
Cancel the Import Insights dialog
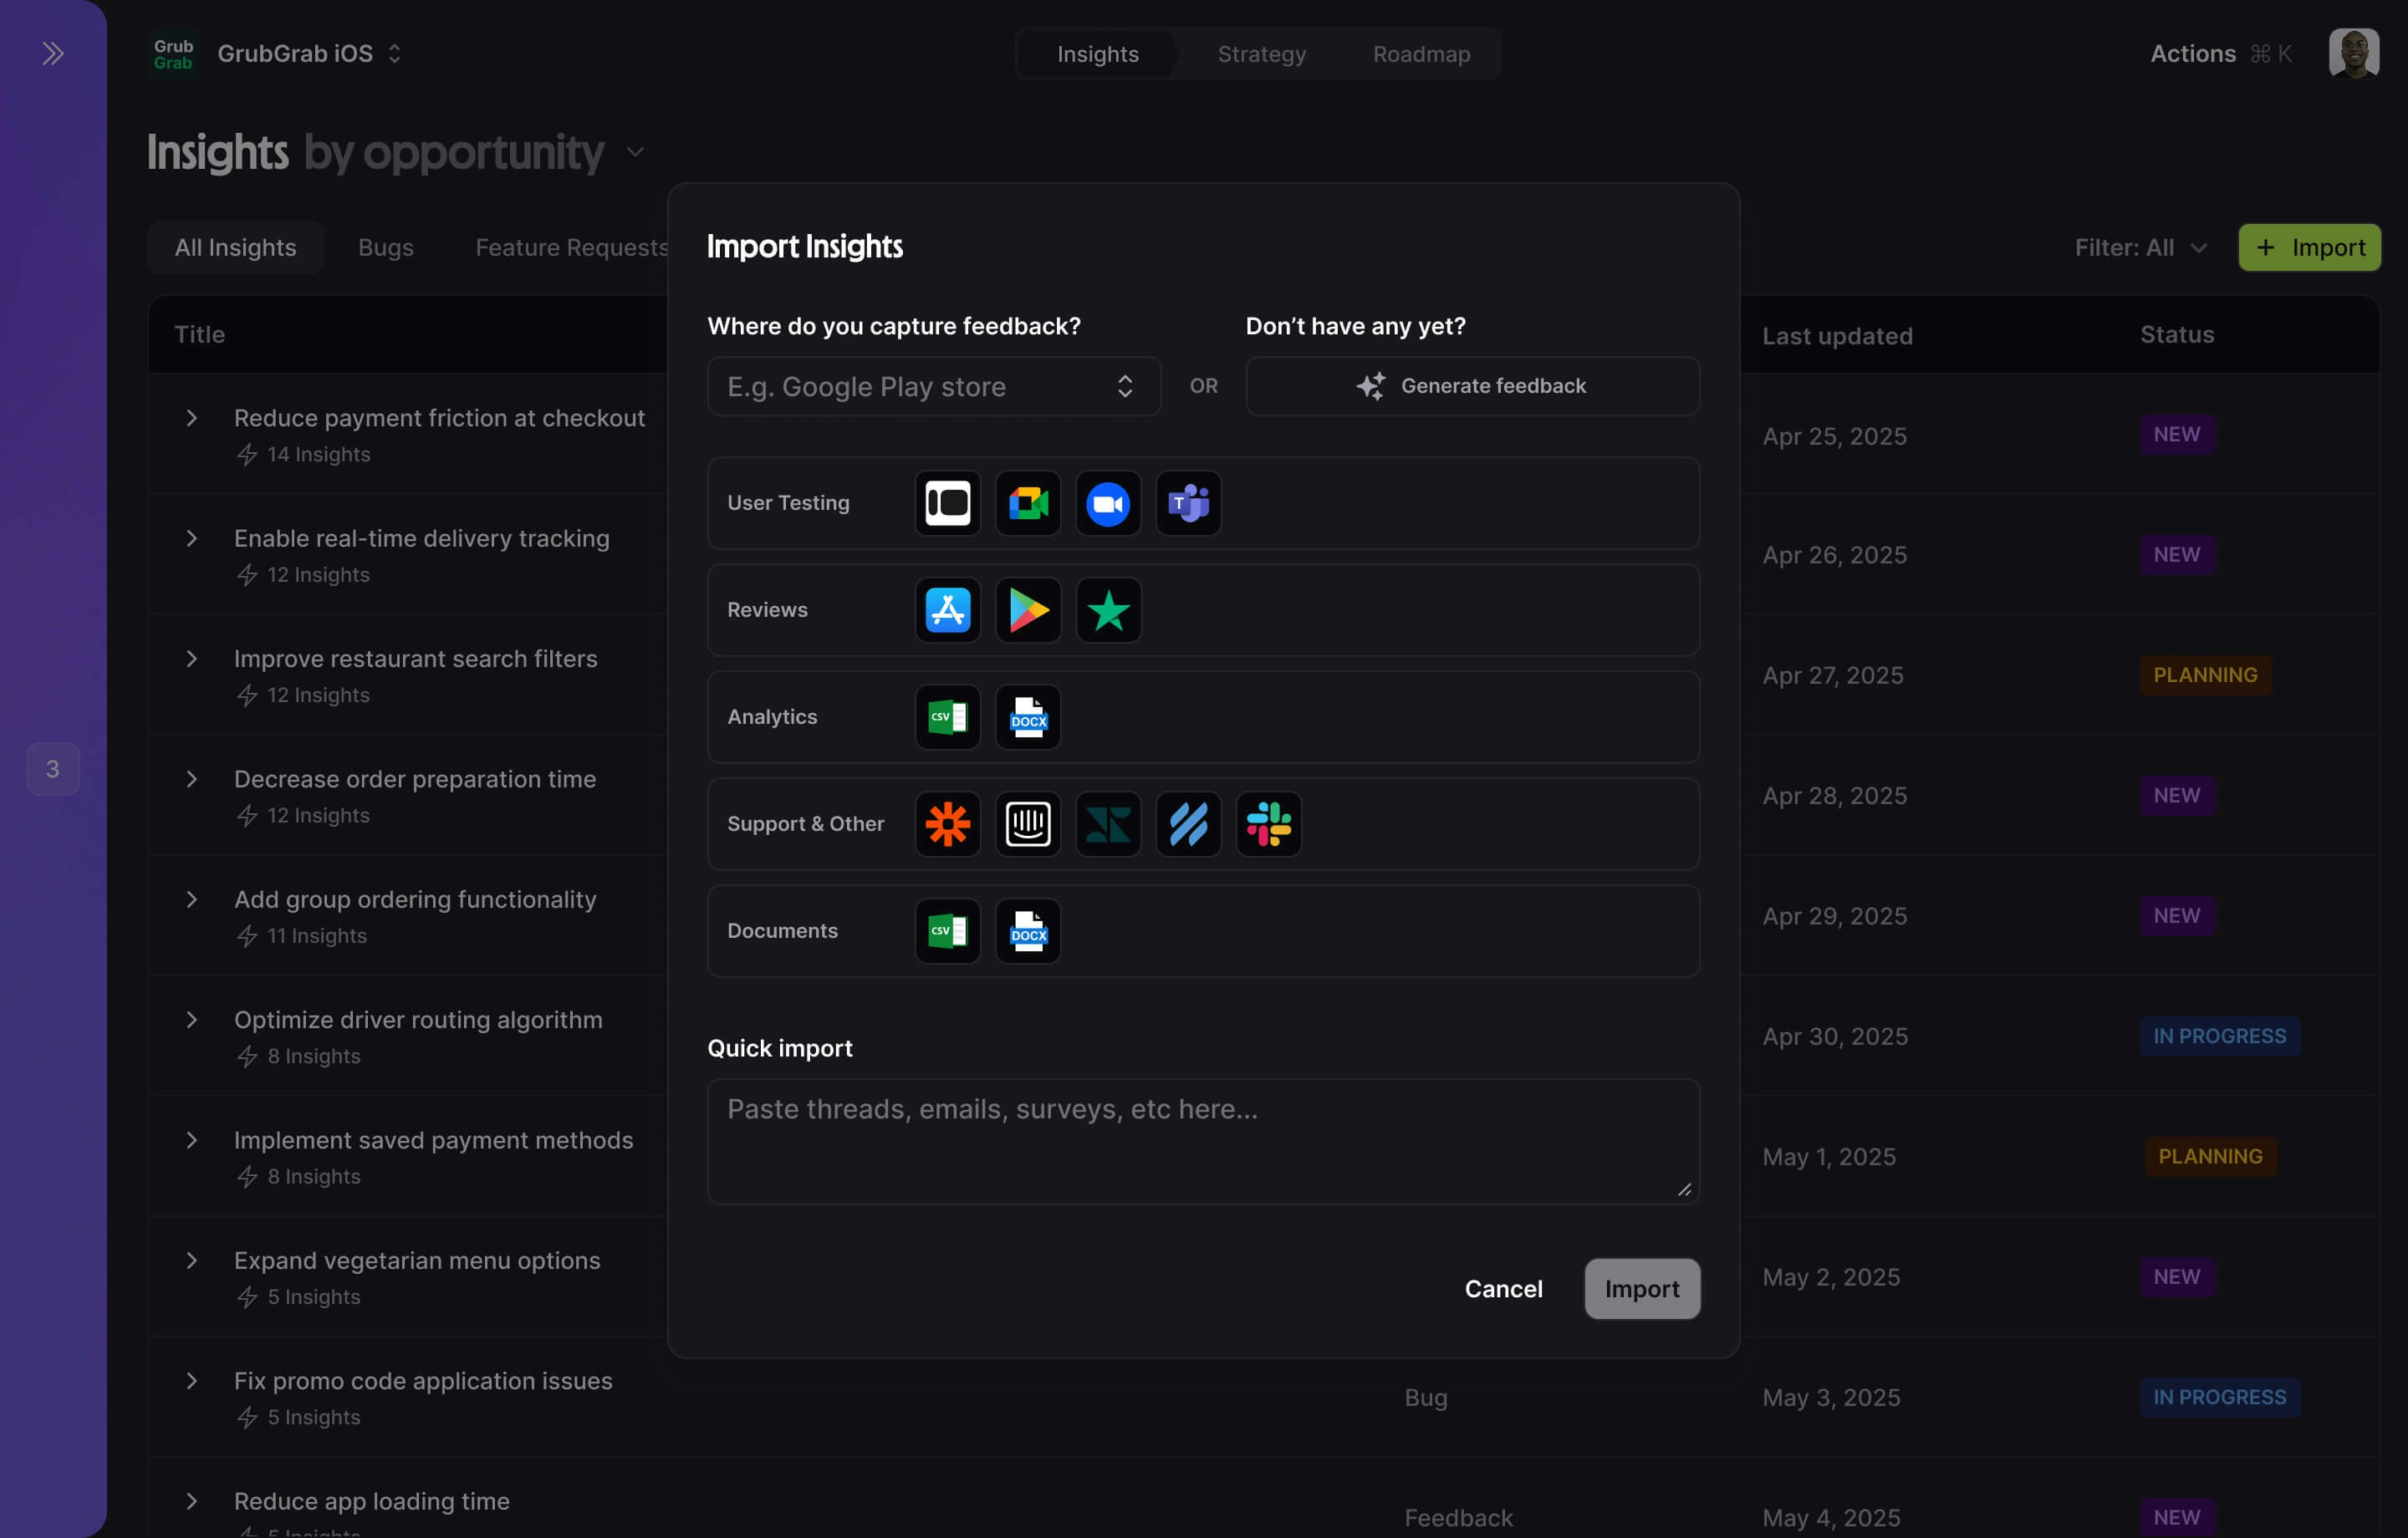[1503, 1288]
